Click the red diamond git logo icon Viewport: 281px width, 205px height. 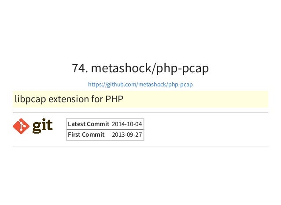(x=21, y=126)
